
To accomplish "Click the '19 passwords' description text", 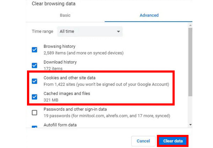I will click(107, 116).
